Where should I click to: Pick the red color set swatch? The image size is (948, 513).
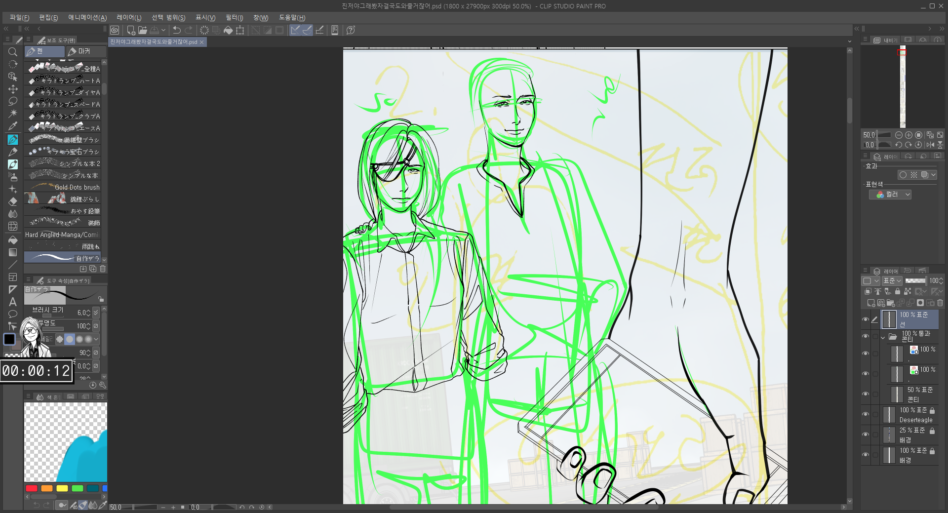coord(32,488)
